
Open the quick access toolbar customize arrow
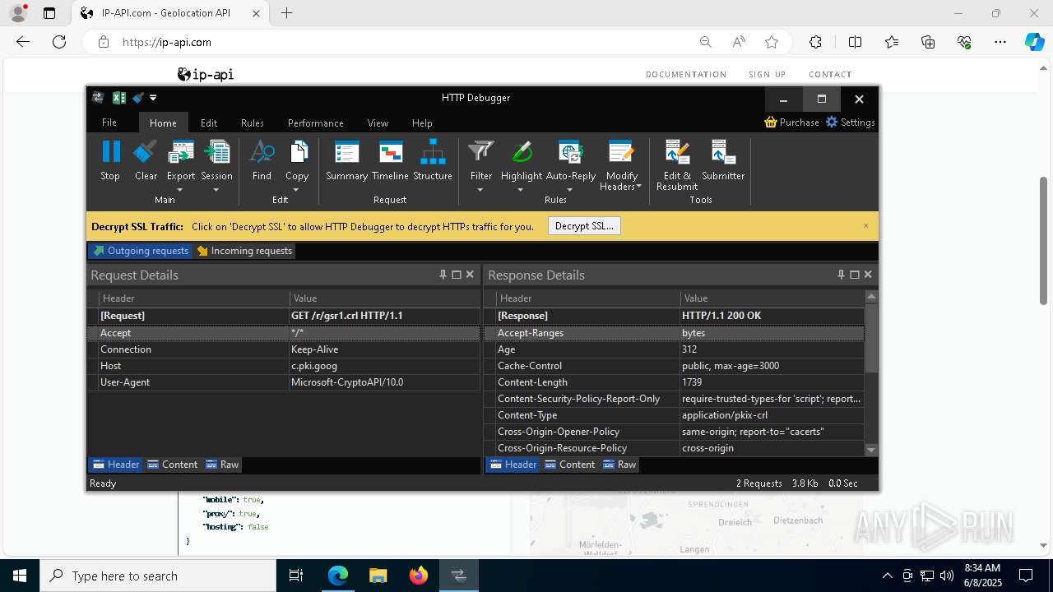[x=153, y=98]
